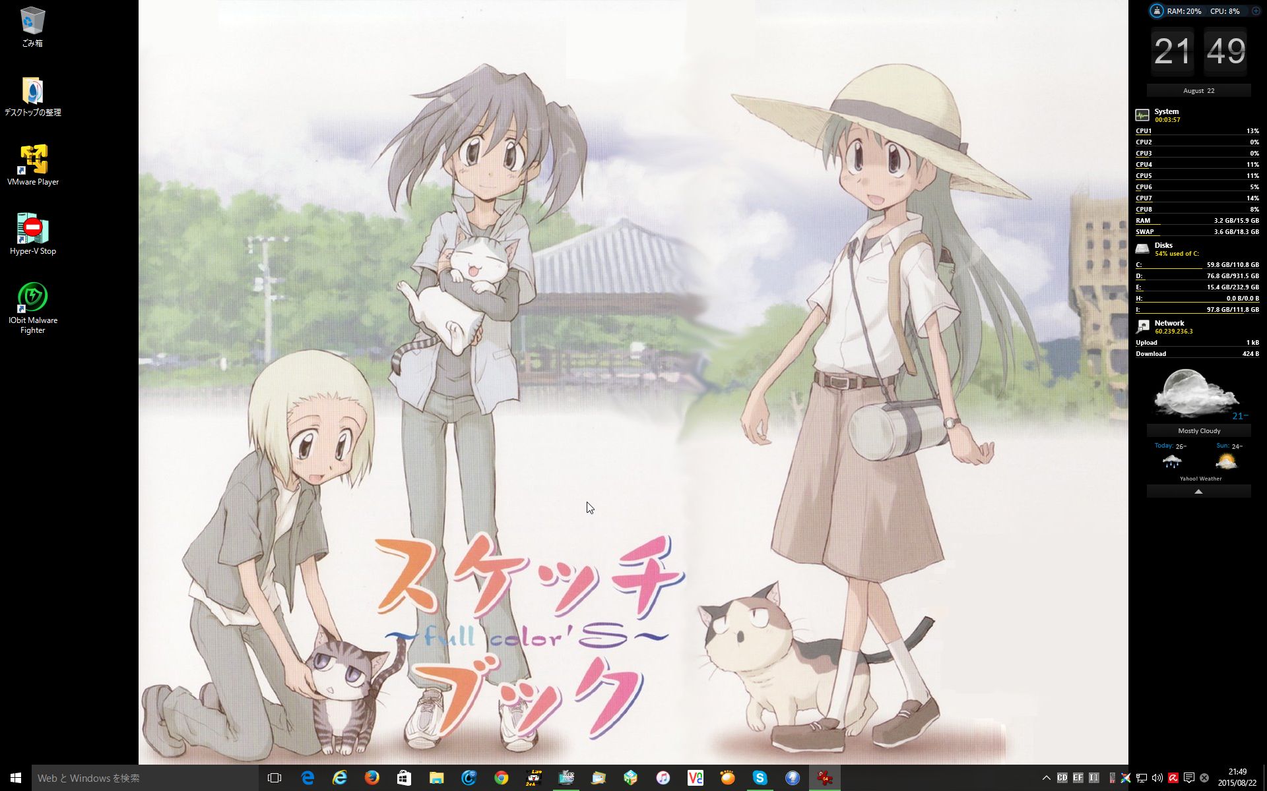Viewport: 1267px width, 791px height.
Task: Open File Explorer from the taskbar
Action: click(437, 778)
